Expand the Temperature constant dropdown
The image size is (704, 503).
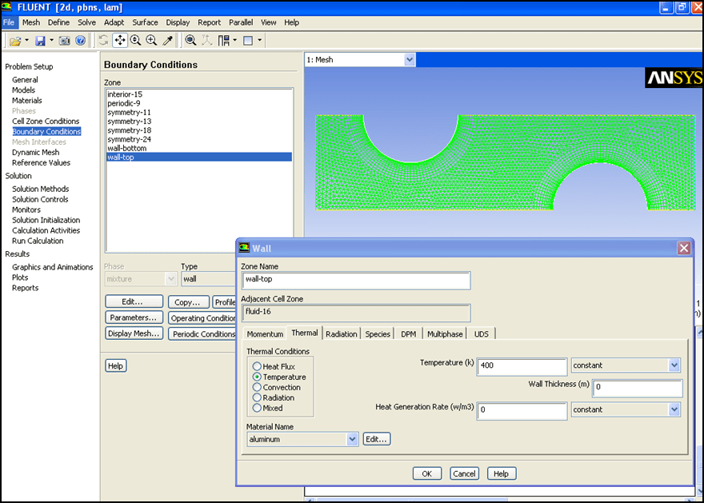[674, 365]
